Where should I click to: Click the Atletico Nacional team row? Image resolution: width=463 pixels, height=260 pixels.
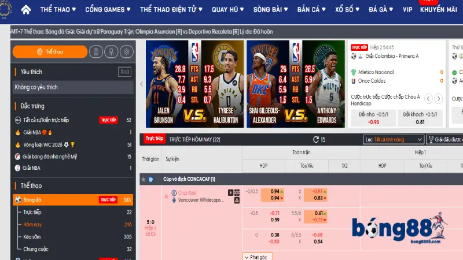click(x=397, y=72)
